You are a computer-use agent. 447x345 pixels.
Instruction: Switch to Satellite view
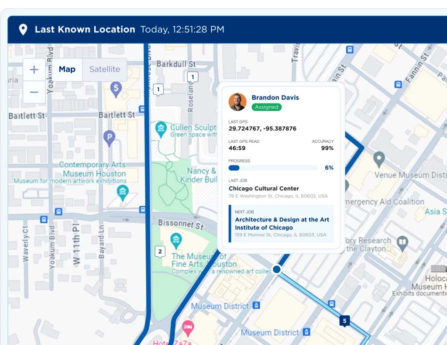pos(105,69)
